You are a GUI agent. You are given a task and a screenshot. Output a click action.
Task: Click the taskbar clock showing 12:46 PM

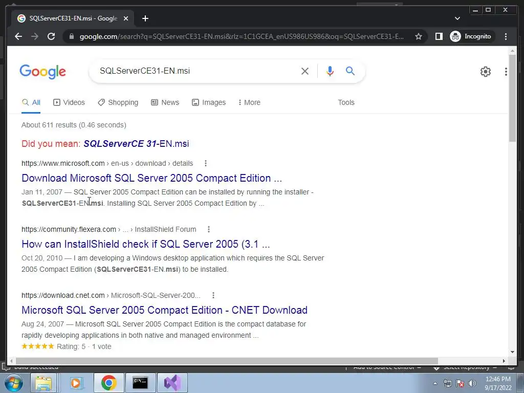(x=498, y=383)
